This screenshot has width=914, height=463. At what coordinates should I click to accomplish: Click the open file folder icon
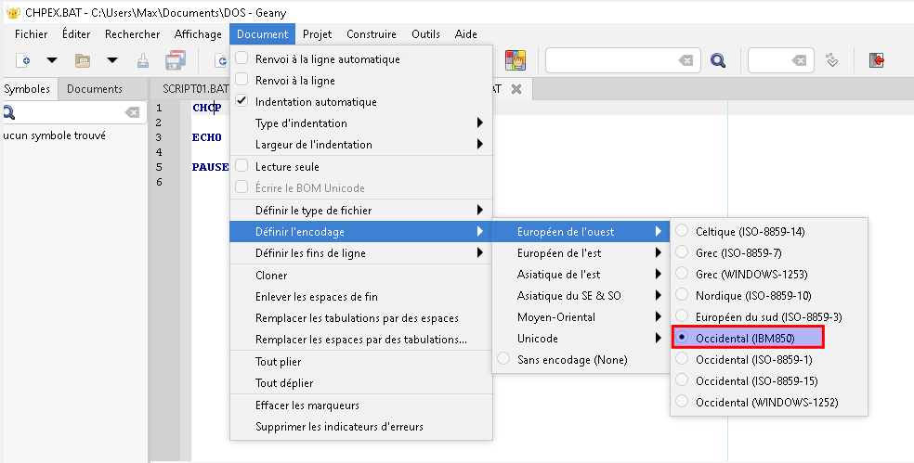[83, 61]
